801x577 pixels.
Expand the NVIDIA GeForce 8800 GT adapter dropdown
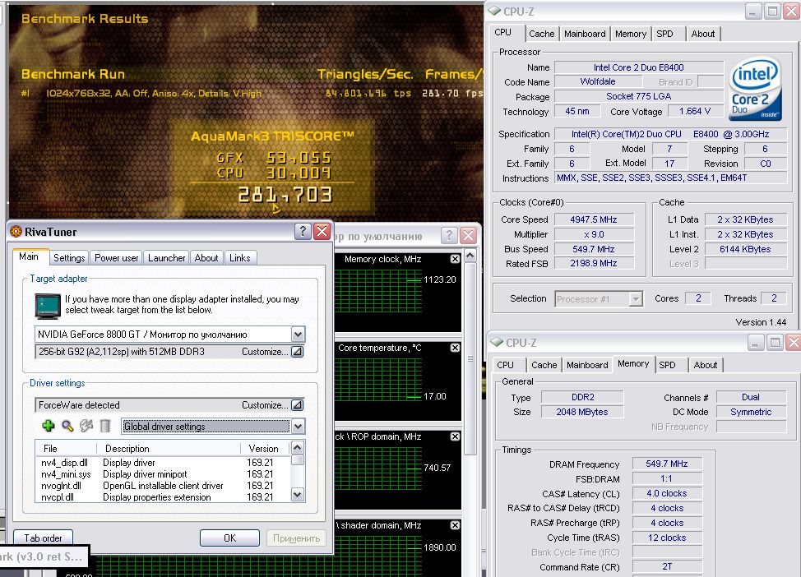pos(298,335)
